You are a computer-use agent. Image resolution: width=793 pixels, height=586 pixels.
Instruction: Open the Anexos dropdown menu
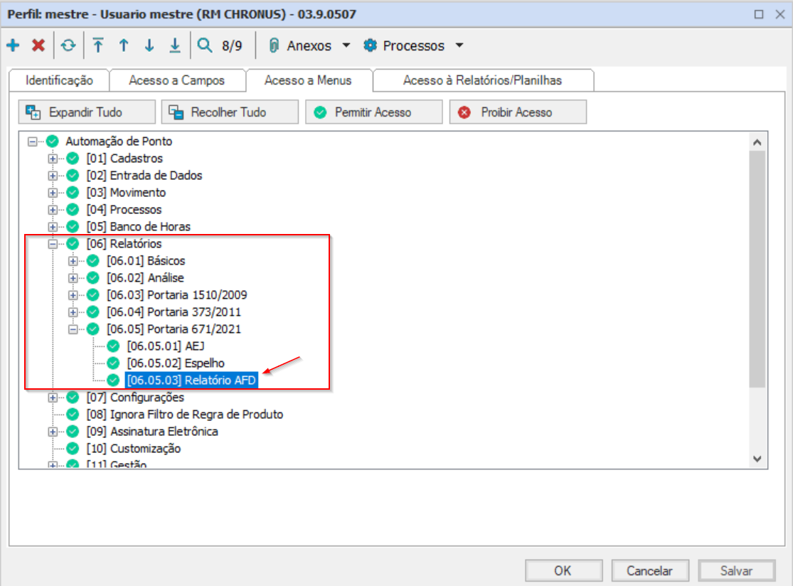point(309,46)
